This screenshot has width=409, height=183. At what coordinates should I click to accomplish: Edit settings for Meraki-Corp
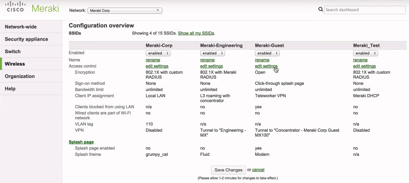click(157, 66)
